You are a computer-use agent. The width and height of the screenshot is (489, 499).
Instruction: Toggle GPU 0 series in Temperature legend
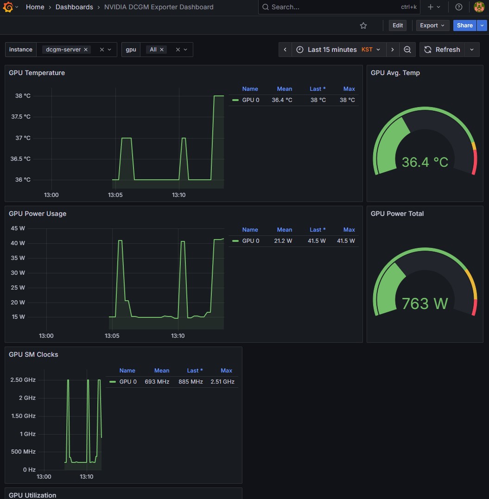click(251, 100)
